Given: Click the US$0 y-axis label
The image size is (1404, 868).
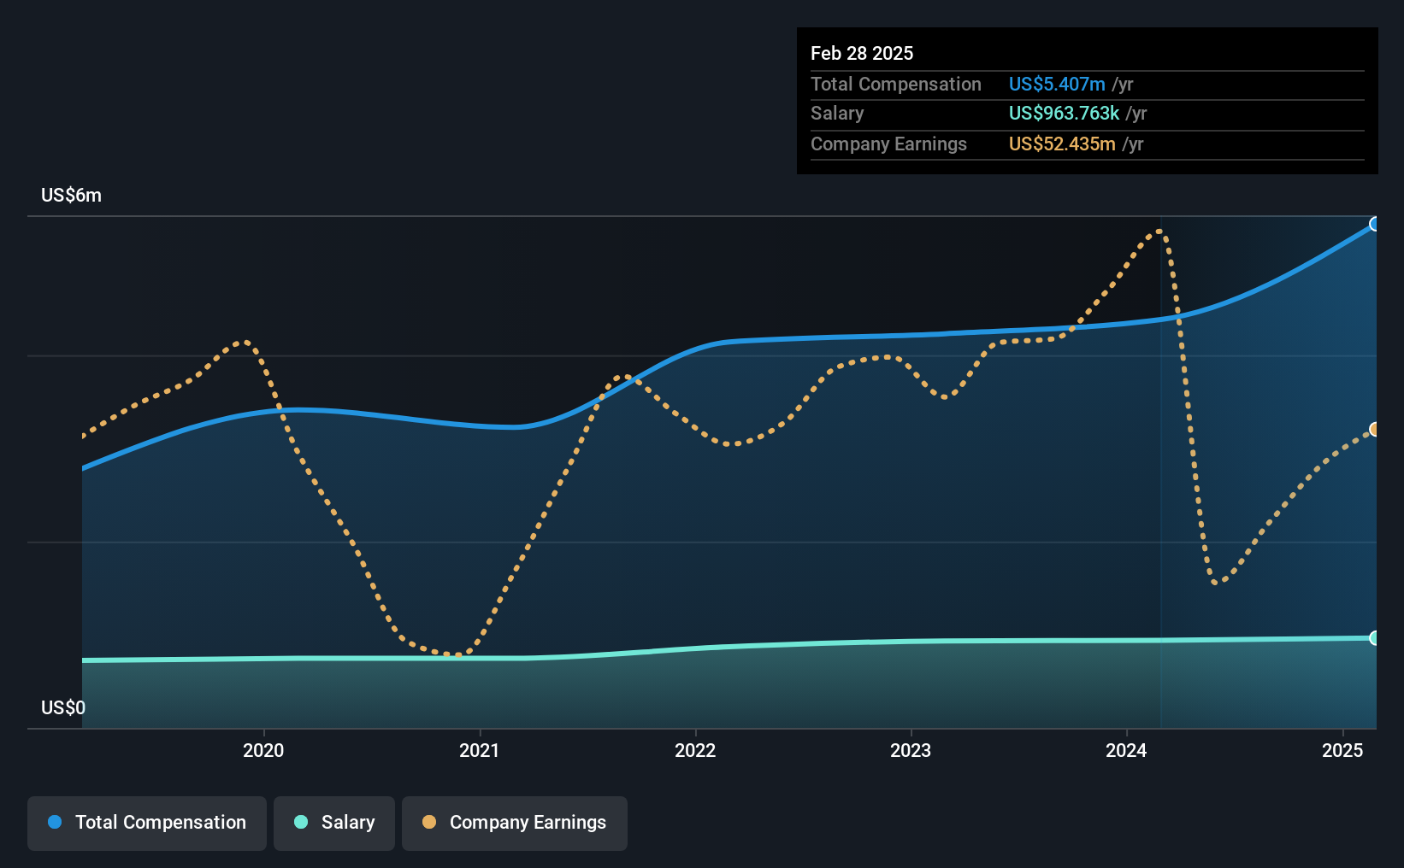Looking at the screenshot, I should pyautogui.click(x=63, y=707).
